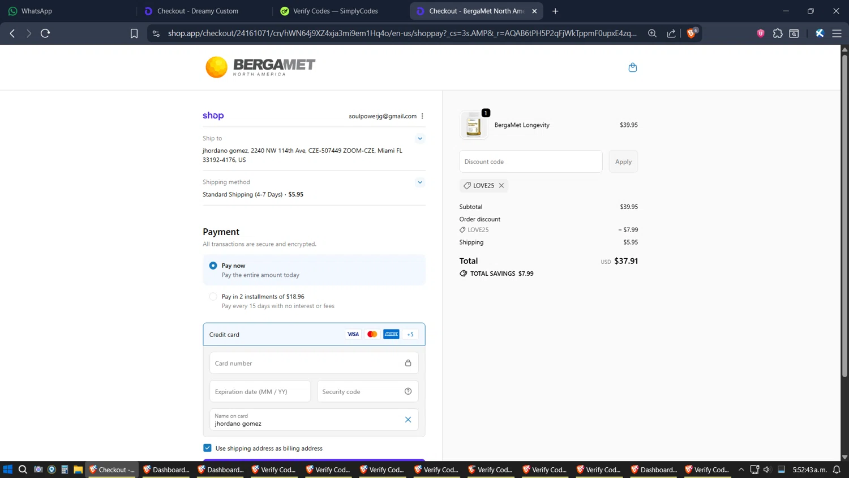849x478 pixels.
Task: Open the shopping bag cart icon
Action: (x=633, y=67)
